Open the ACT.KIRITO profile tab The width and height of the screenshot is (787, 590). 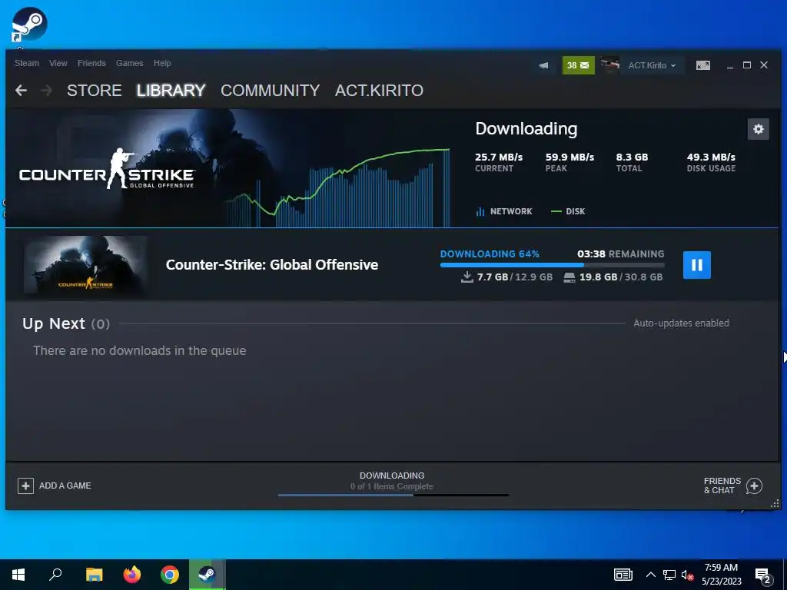379,91
